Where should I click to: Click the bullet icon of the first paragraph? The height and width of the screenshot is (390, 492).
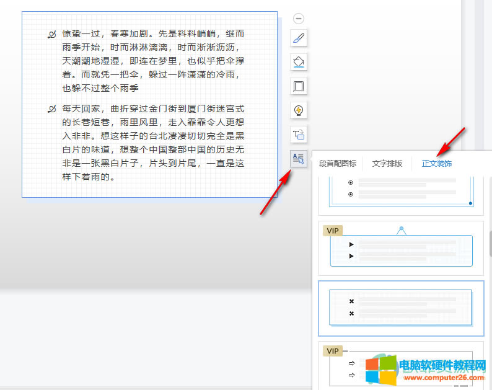tap(52, 35)
